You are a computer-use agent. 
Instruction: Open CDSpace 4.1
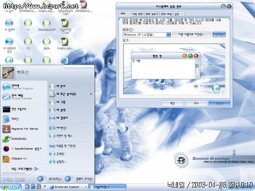click(x=15, y=159)
